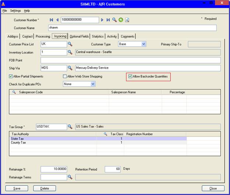This screenshot has height=195, width=230.
Task: Go to first customer record
Action: pos(51,20)
